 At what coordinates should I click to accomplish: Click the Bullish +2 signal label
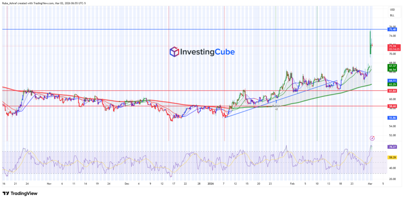[276, 107]
